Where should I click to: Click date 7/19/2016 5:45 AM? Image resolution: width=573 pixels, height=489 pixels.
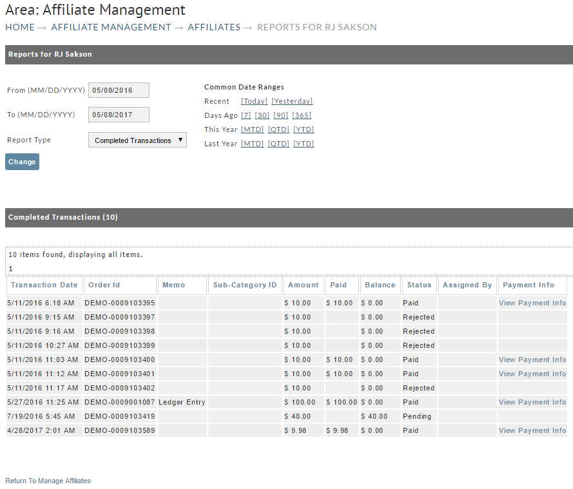[41, 416]
